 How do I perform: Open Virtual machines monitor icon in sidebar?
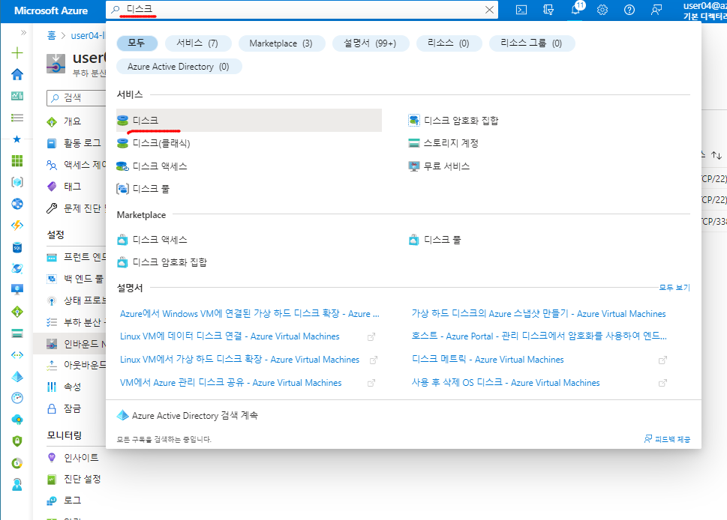pyautogui.click(x=17, y=290)
